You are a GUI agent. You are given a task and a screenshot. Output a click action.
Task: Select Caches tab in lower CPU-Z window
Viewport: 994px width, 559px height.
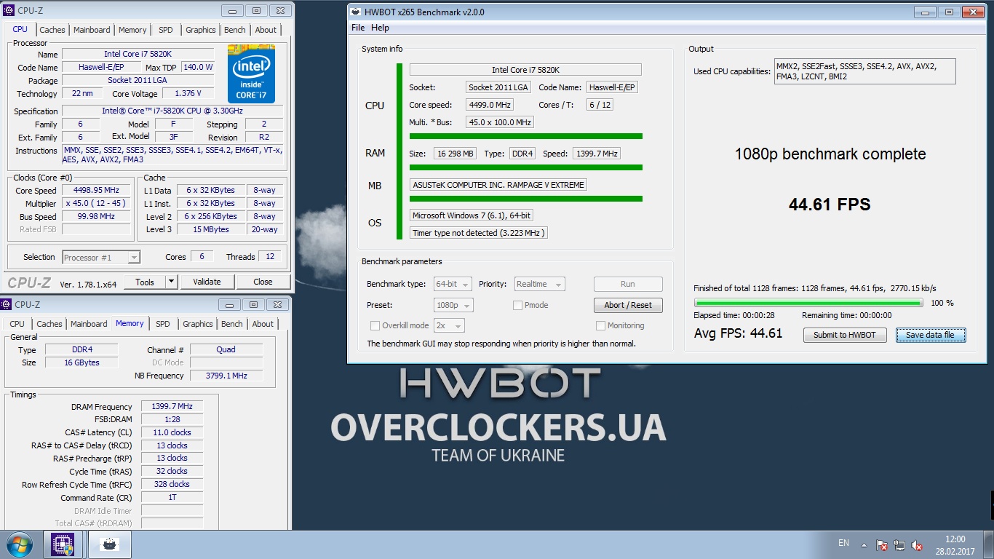49,324
